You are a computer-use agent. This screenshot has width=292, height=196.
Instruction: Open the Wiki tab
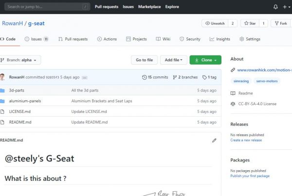coord(163,39)
